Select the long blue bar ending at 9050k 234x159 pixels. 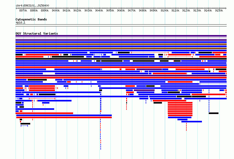64,115
